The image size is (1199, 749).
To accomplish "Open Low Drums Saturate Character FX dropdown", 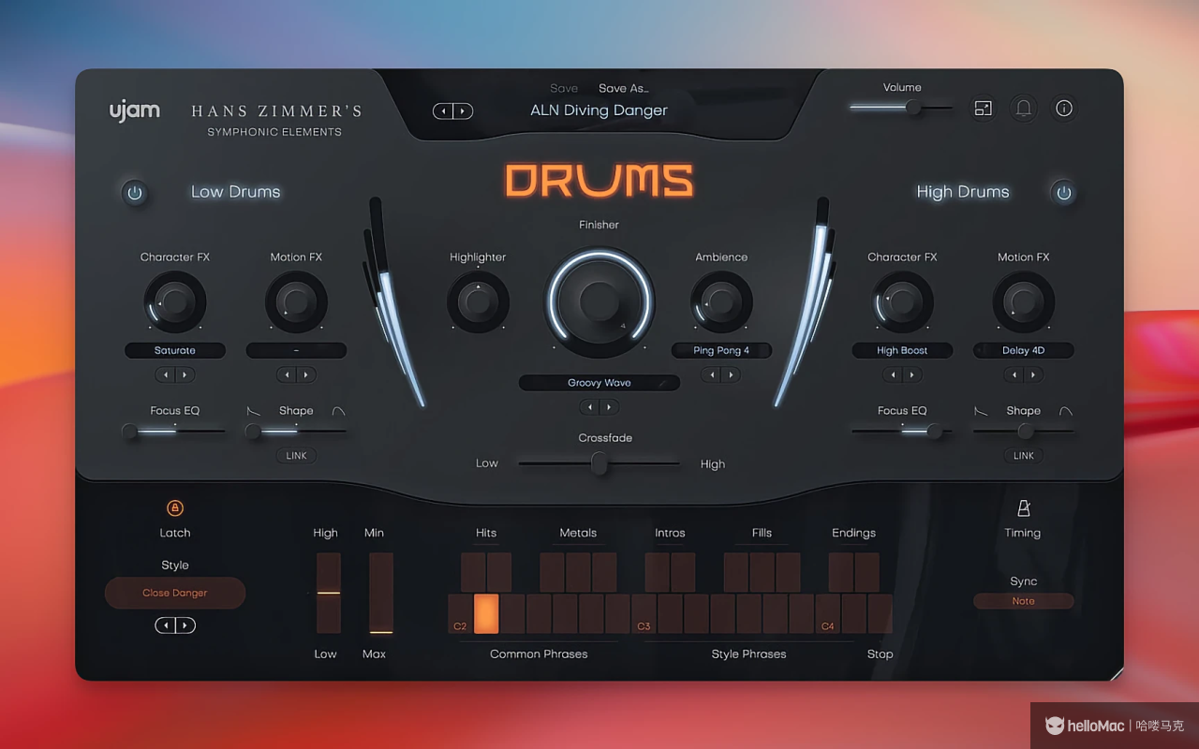I will [175, 350].
